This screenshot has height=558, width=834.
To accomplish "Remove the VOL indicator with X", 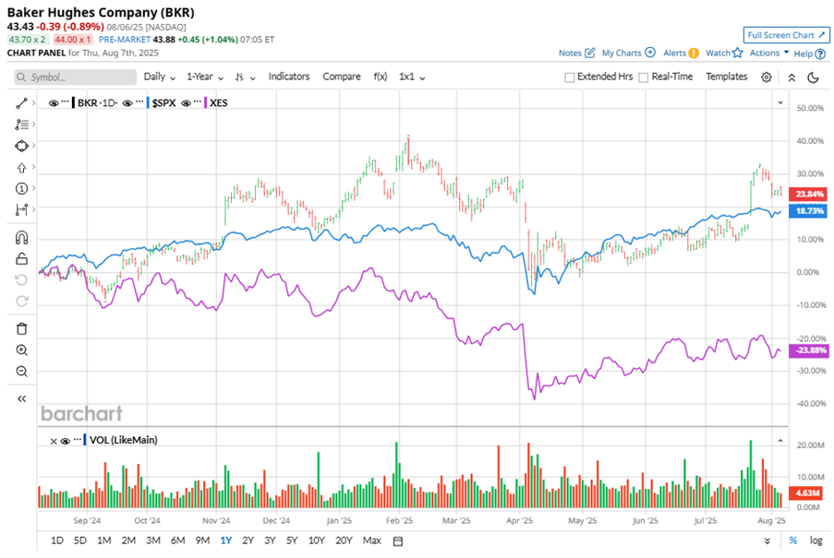I will pos(54,441).
